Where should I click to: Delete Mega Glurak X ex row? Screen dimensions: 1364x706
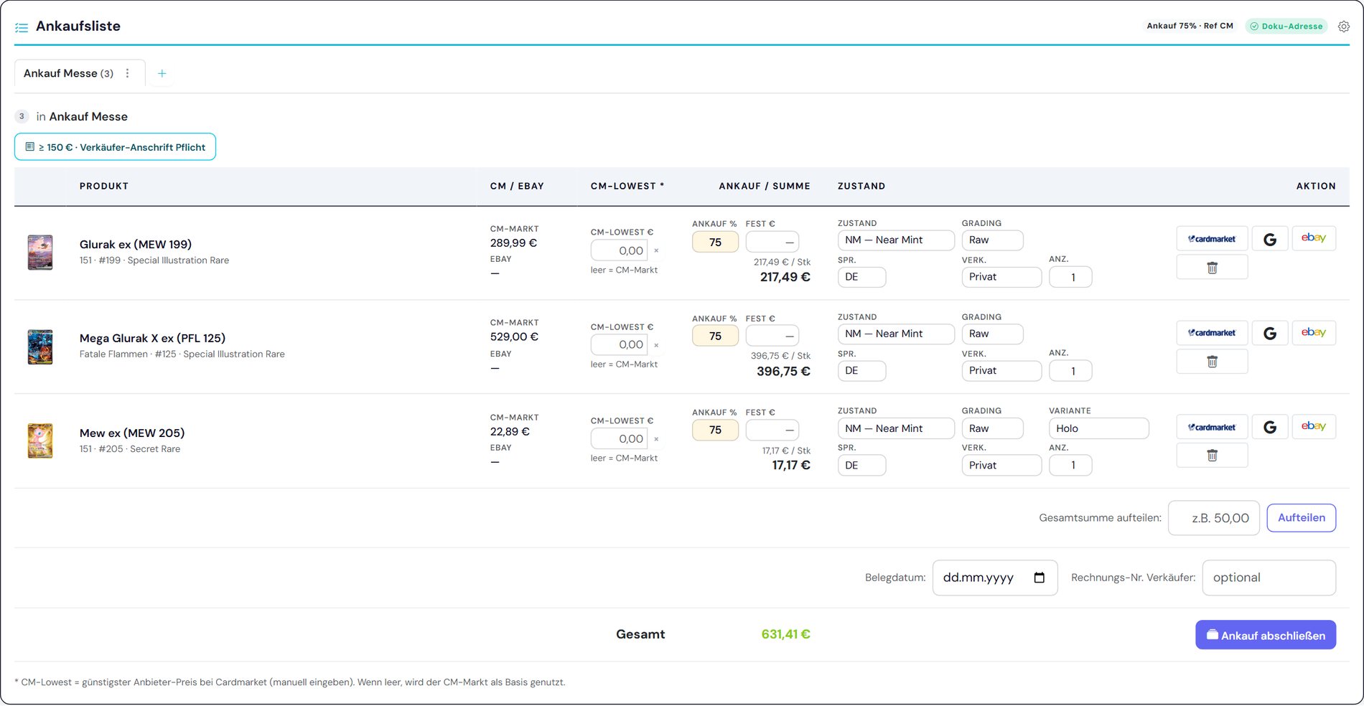tap(1212, 362)
